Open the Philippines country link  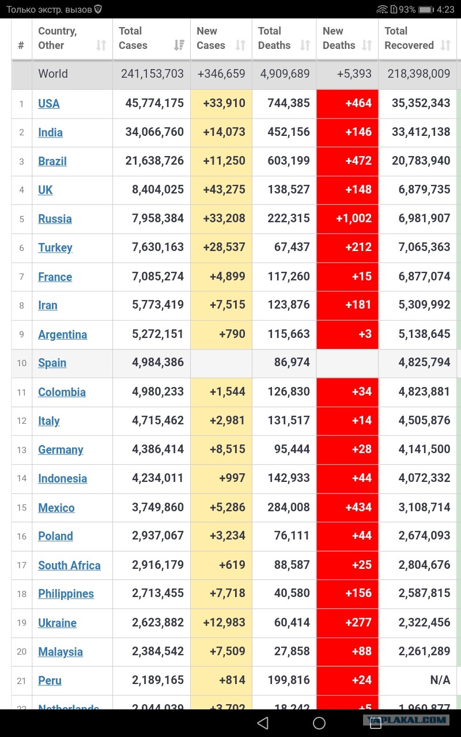point(66,594)
